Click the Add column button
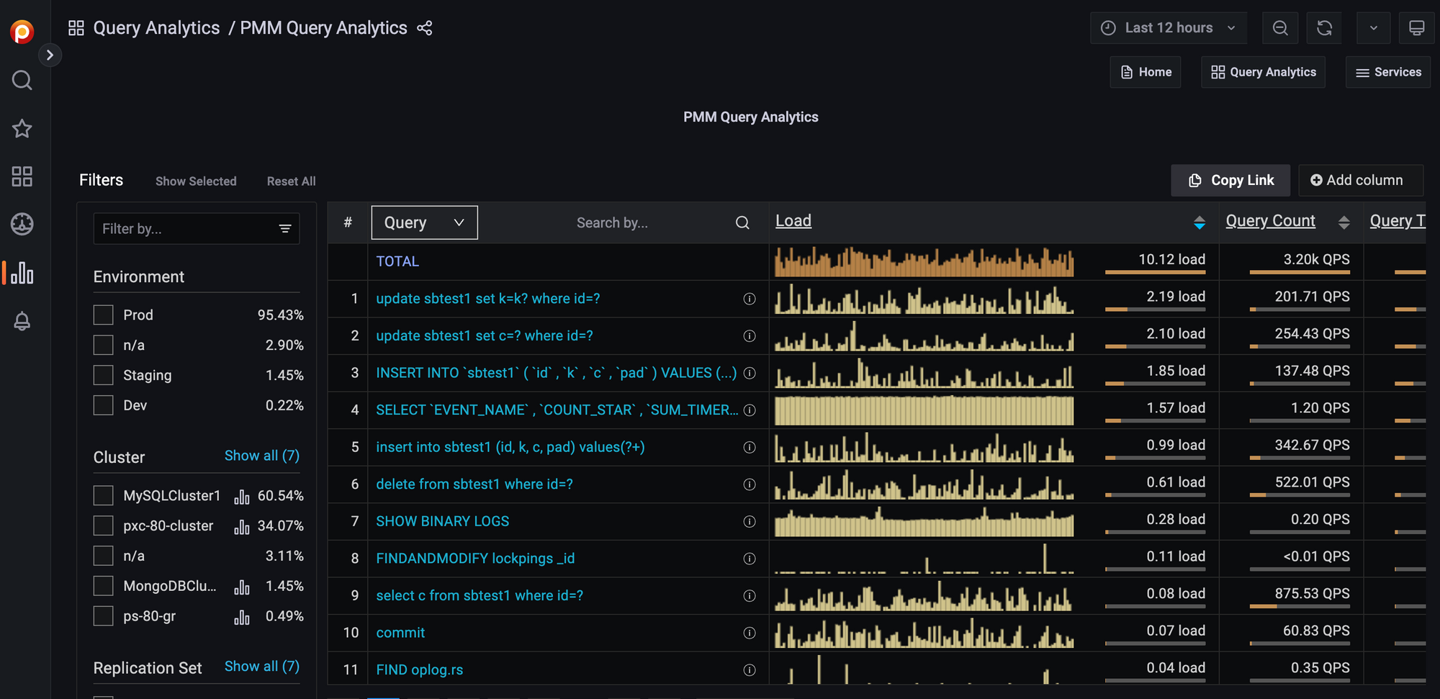This screenshot has height=699, width=1440. click(1361, 180)
